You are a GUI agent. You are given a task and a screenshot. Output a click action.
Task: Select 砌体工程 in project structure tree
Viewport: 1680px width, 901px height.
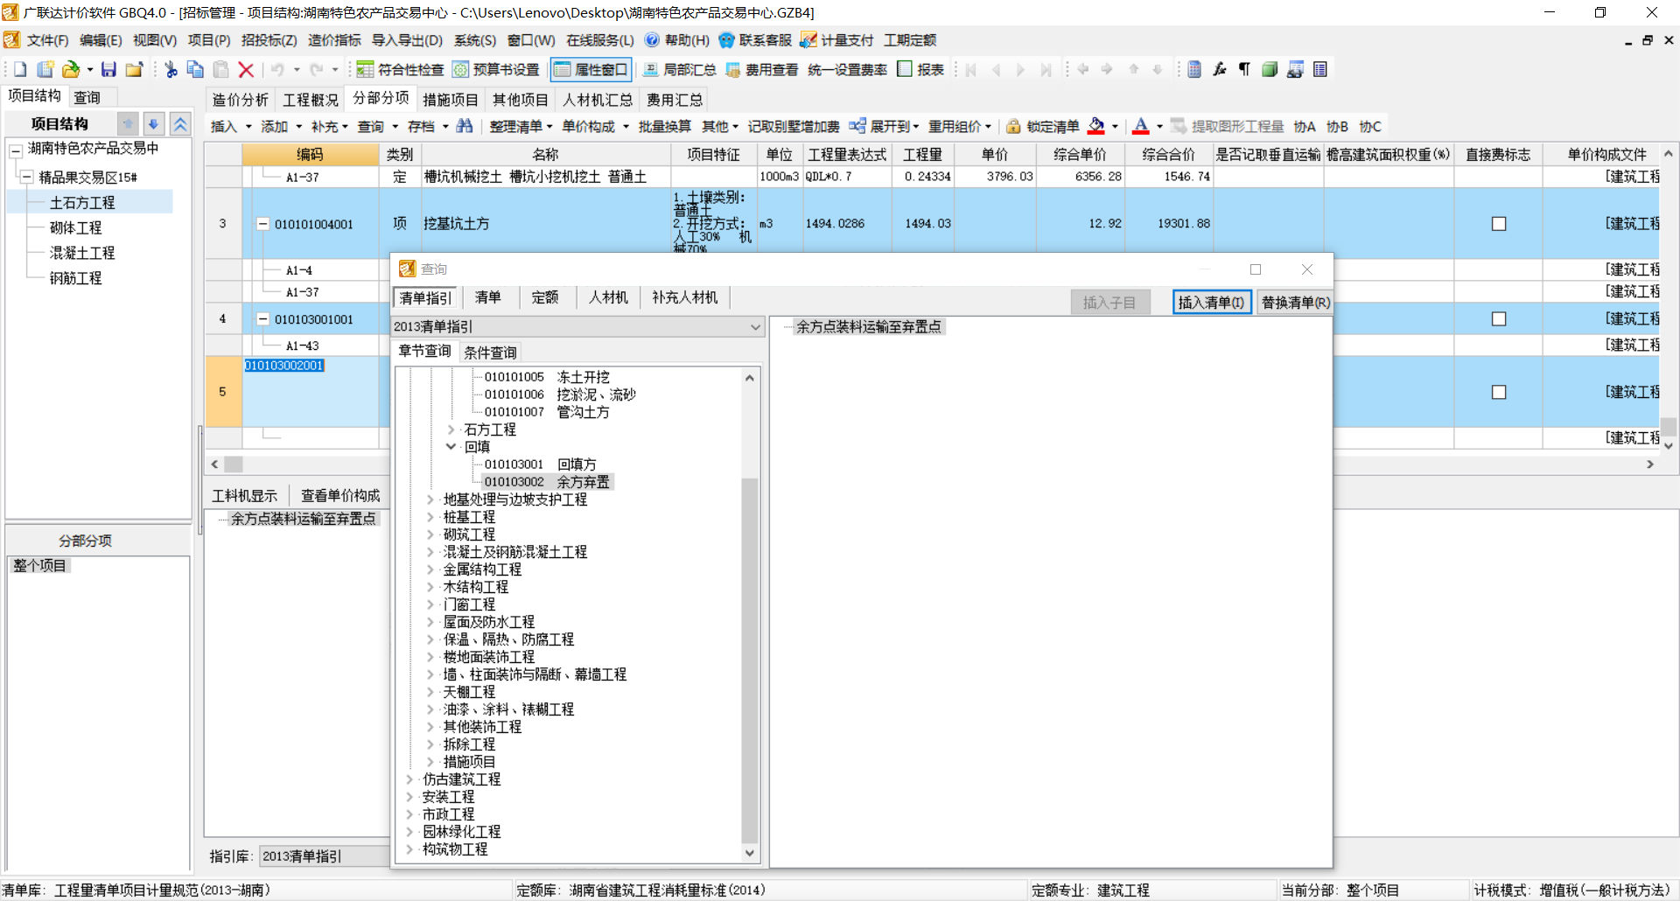(x=76, y=227)
